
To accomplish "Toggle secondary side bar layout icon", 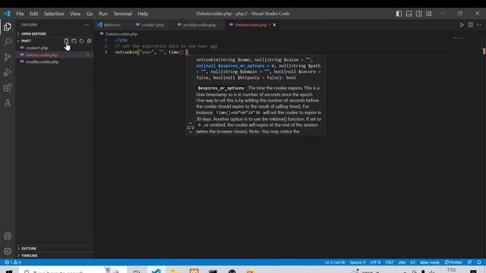I will point(418,14).
